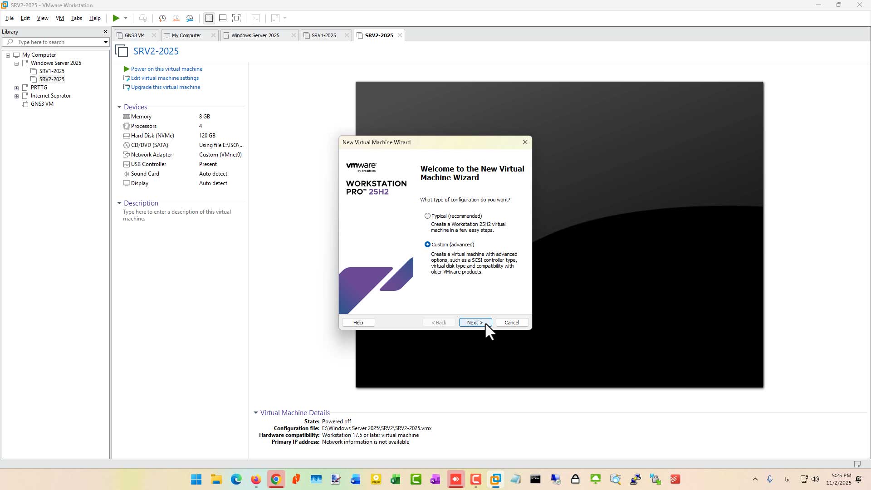This screenshot has height=490, width=871.
Task: Click the Next button in wizard
Action: coord(475,323)
